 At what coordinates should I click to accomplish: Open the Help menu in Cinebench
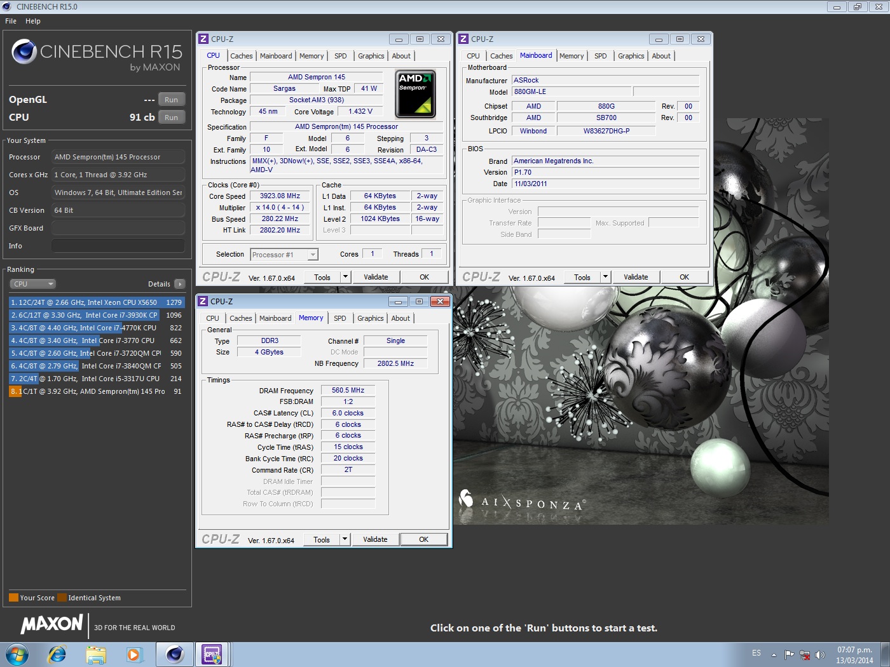[33, 21]
